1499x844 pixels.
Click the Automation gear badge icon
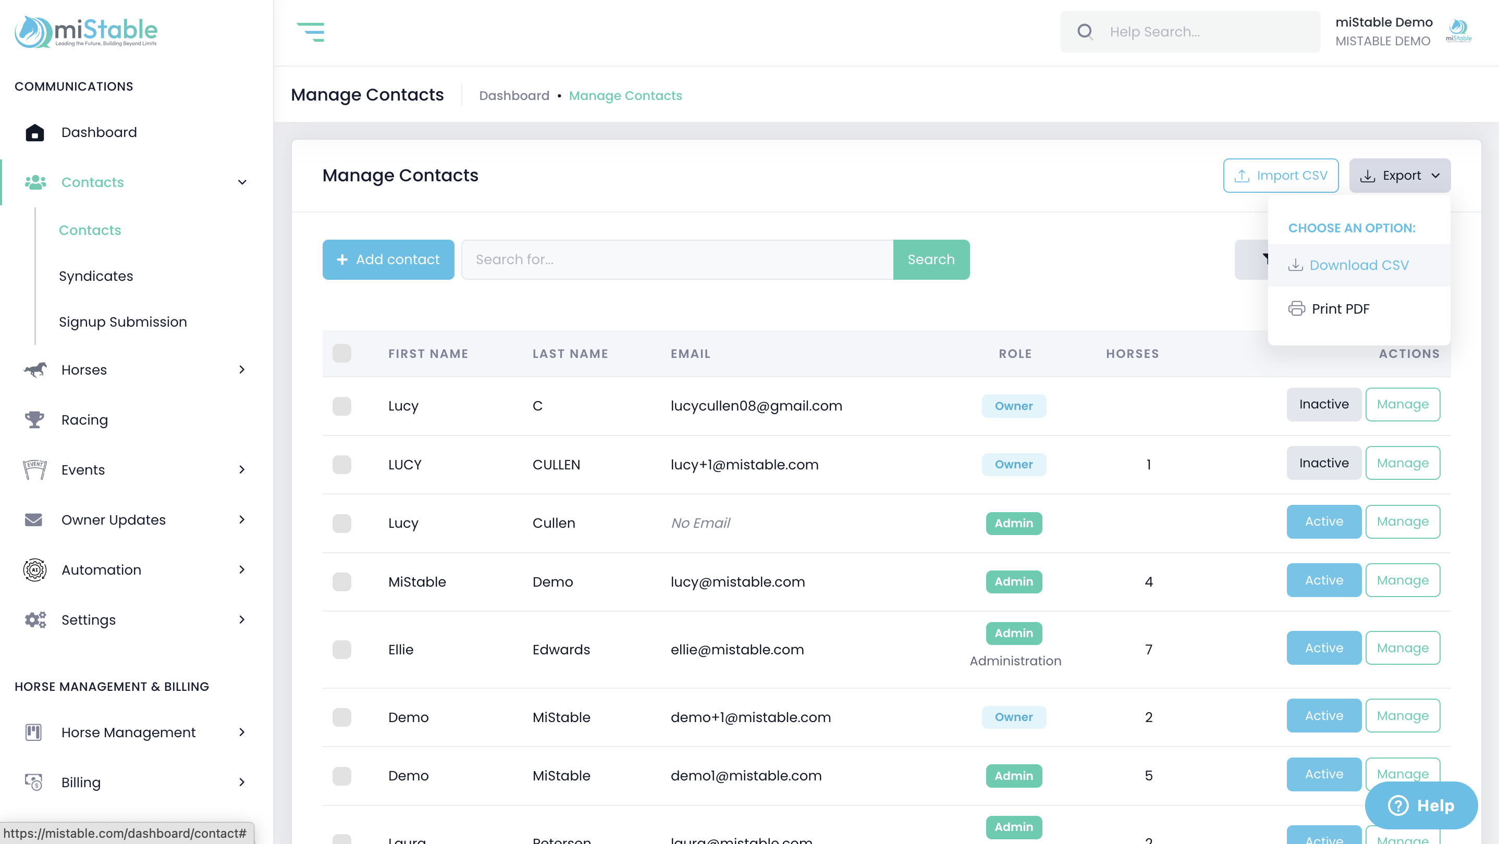(x=34, y=569)
